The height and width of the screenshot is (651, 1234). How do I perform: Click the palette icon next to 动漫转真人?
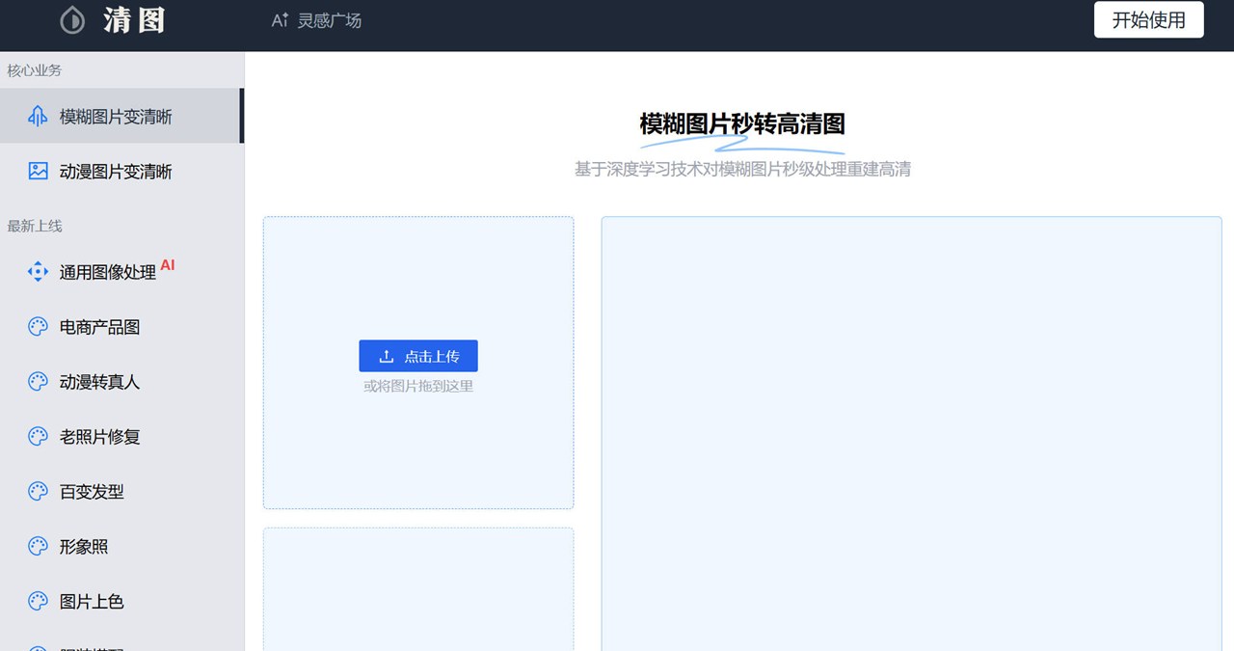coord(38,382)
